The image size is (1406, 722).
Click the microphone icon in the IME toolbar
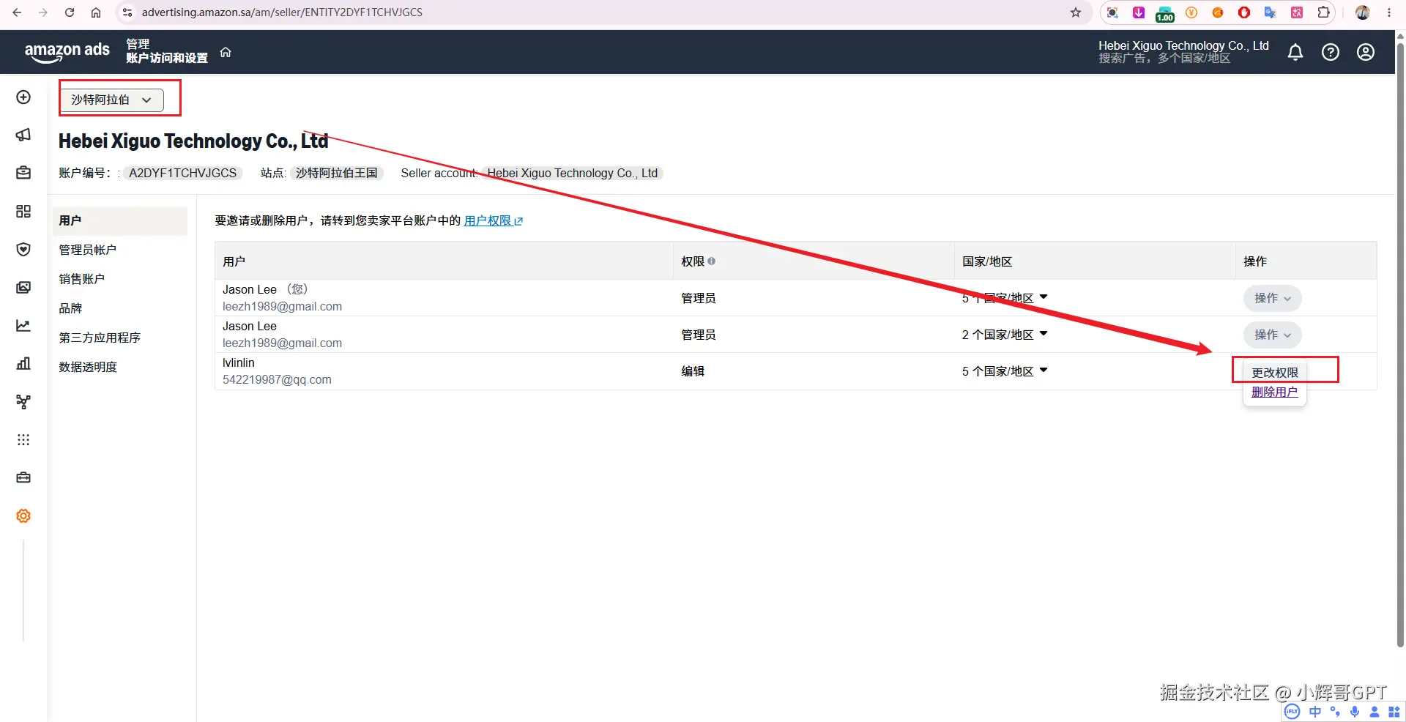tap(1355, 712)
